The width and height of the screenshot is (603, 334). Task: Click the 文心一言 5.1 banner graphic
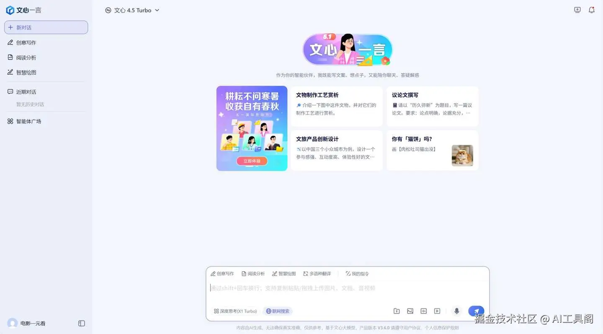(348, 49)
